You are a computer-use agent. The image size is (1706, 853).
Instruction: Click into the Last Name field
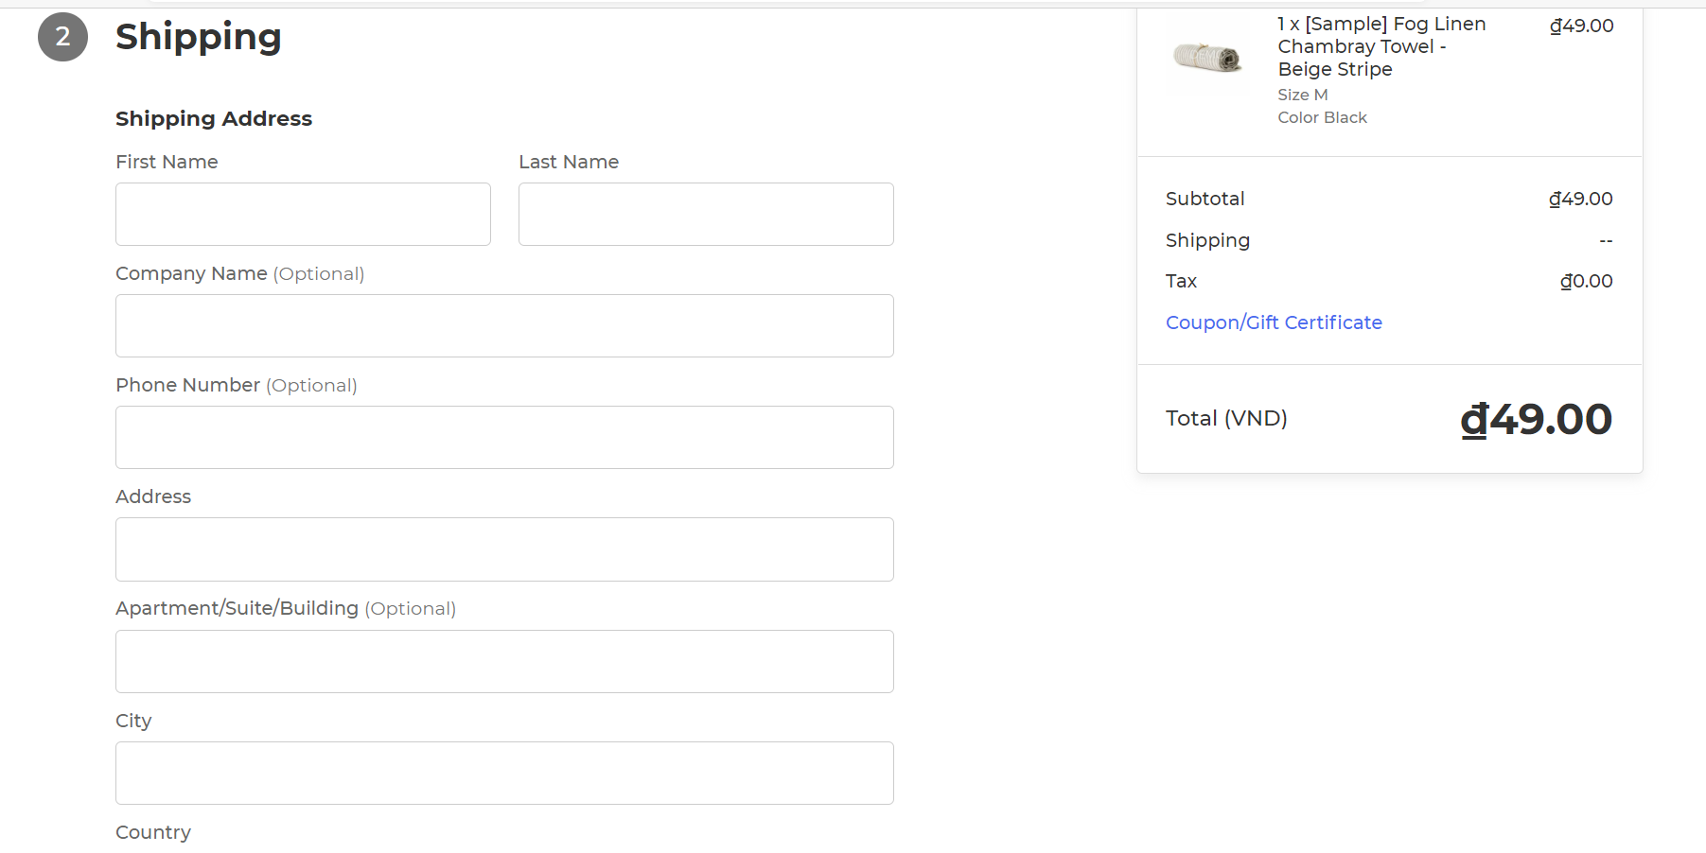[706, 215]
